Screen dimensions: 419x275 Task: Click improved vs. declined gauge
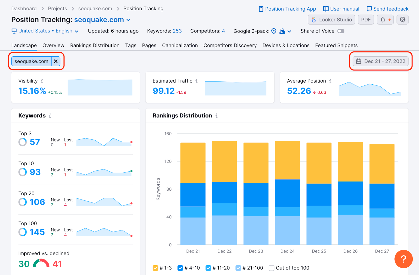click(x=41, y=263)
